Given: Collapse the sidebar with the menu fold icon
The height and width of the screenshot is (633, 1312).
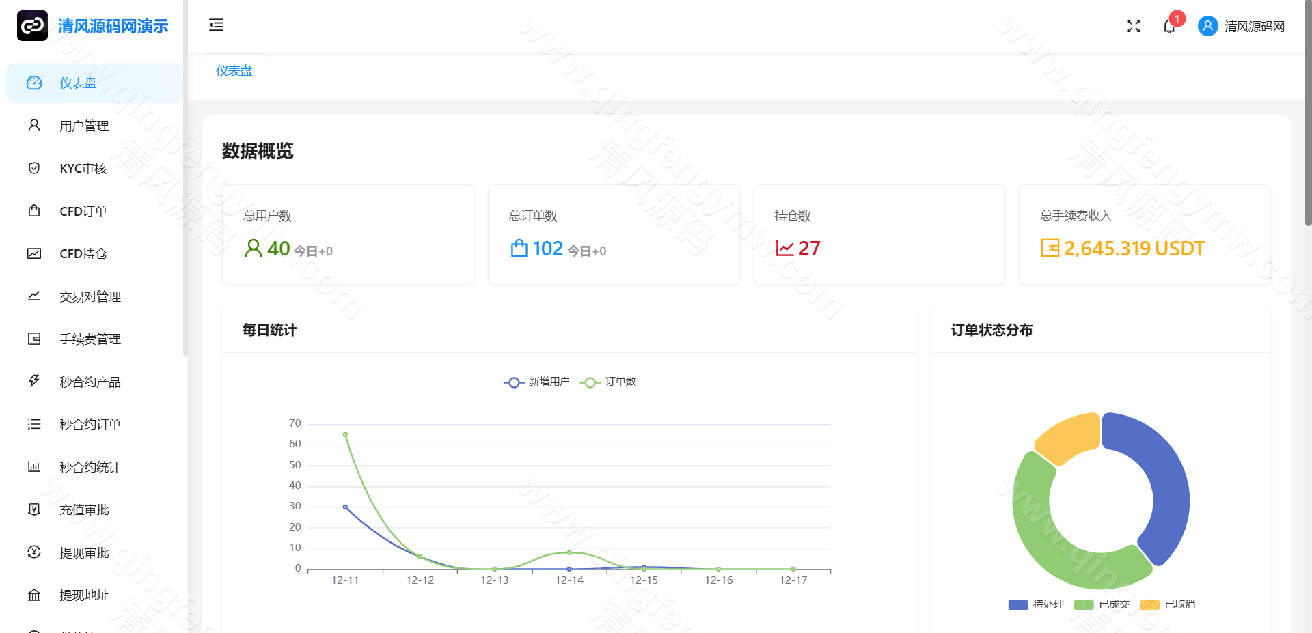Looking at the screenshot, I should pyautogui.click(x=216, y=25).
